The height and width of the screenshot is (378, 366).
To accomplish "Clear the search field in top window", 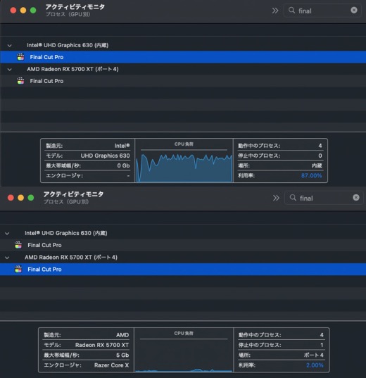I will pos(354,10).
